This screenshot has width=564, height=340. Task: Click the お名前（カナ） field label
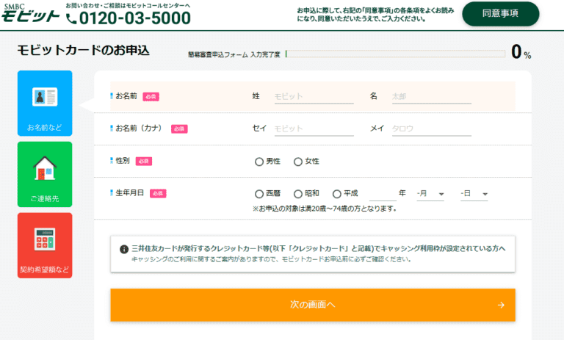click(x=140, y=129)
